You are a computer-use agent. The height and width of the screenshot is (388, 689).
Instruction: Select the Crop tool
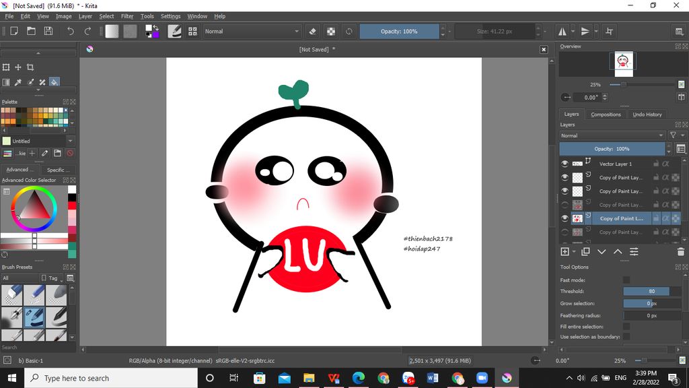point(30,67)
